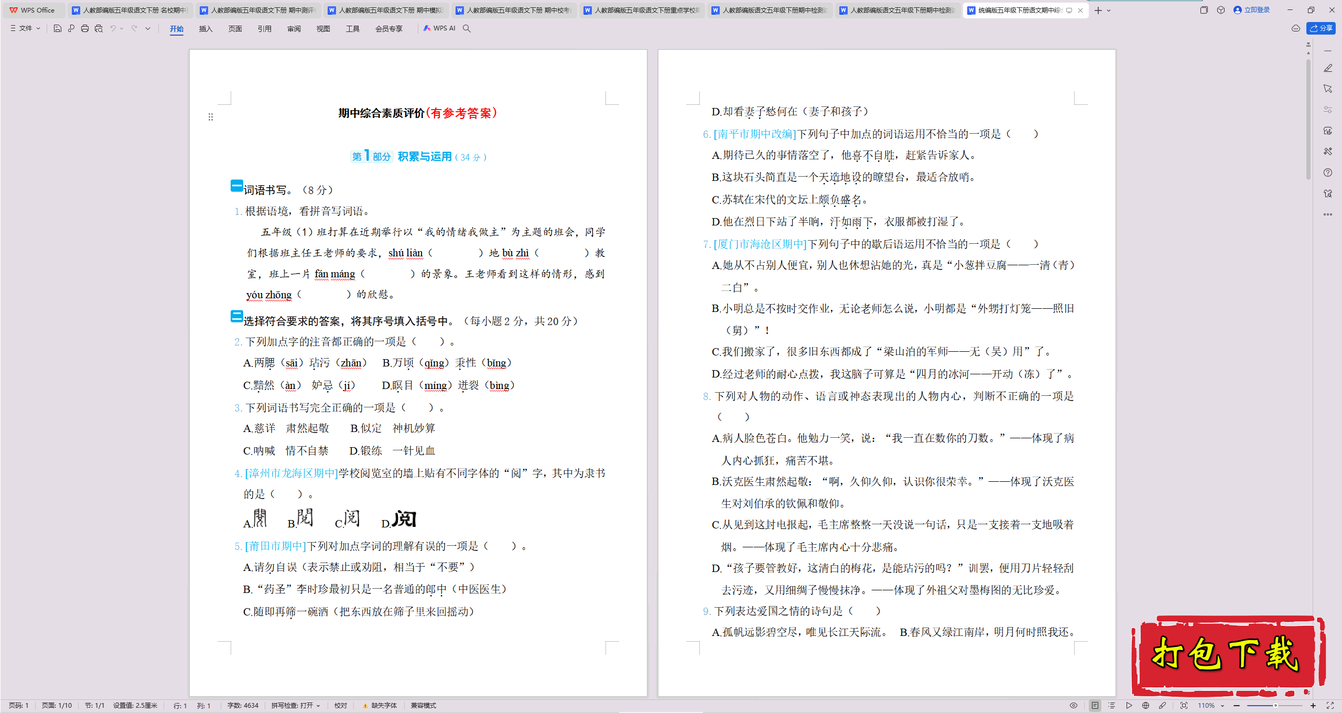Screen dimensions: 1342x713
Task: Click the Save icon in the quick toolbar
Action: [58, 28]
